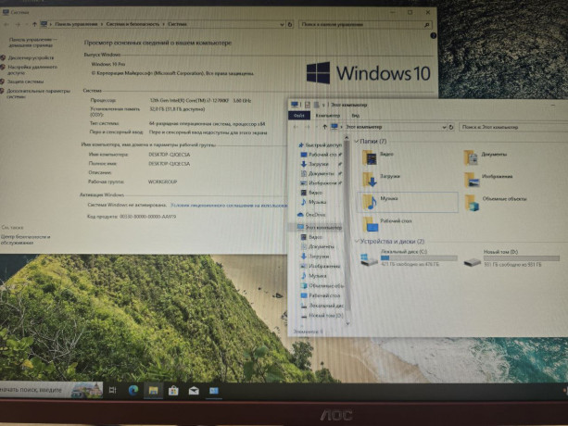The height and width of the screenshot is (426, 568).
Task: Click taskbar search box
Action: click(51, 390)
